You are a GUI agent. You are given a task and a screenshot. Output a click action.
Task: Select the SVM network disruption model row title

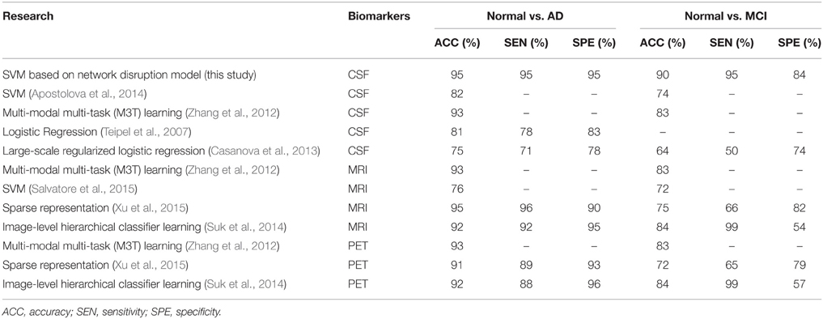click(129, 74)
